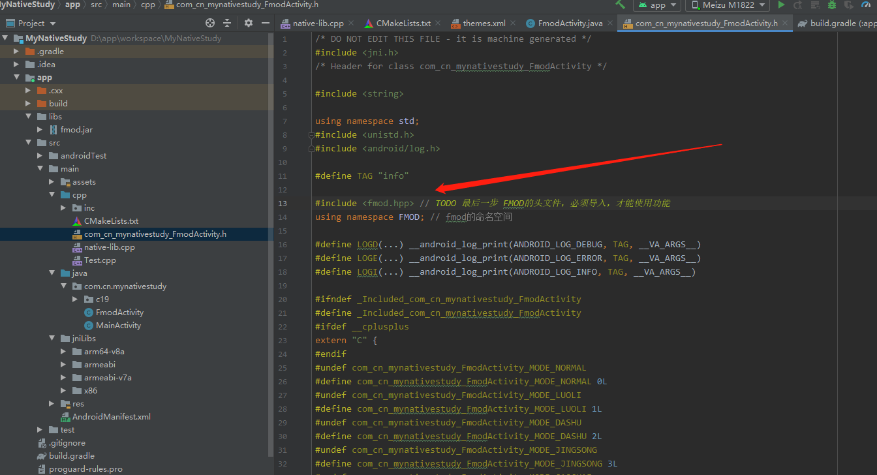This screenshot has width=877, height=475.
Task: Click line number 13 in the gutter
Action: tap(282, 204)
